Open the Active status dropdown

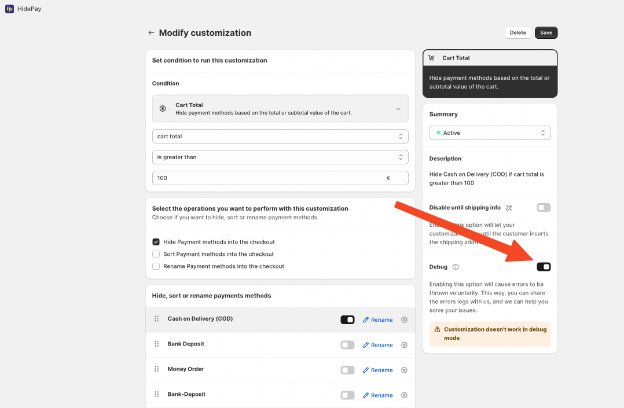490,133
